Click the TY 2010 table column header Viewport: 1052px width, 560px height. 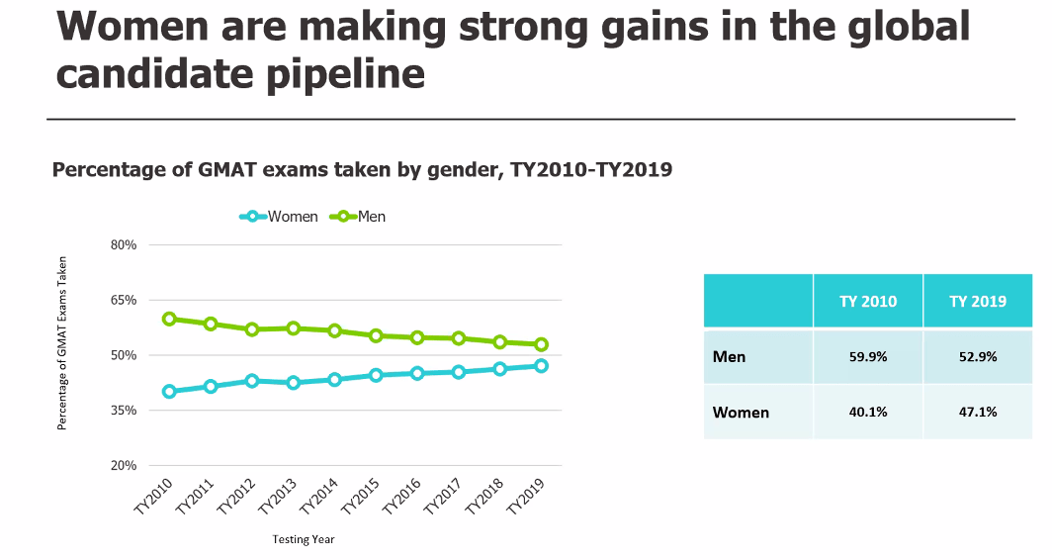[x=868, y=301]
